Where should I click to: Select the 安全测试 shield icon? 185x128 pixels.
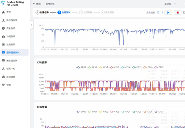pyautogui.click(x=3, y=28)
